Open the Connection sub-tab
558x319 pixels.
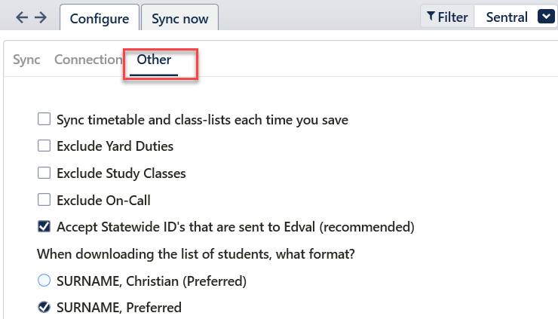(88, 60)
